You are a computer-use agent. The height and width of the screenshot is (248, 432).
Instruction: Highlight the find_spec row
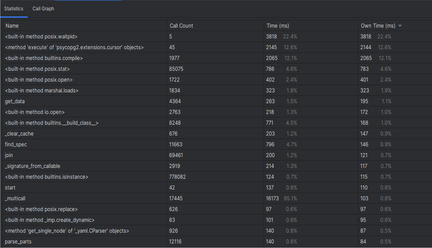tap(16, 145)
